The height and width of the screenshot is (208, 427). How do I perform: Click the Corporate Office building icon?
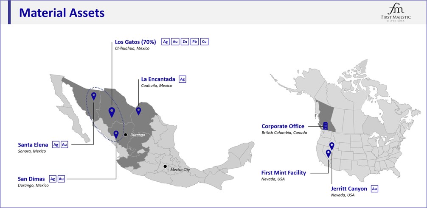click(325, 125)
